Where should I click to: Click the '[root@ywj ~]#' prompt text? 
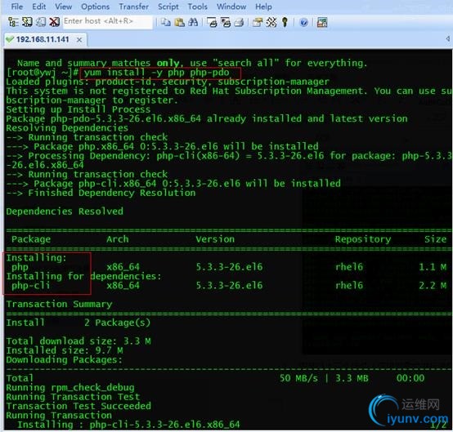[x=43, y=72]
